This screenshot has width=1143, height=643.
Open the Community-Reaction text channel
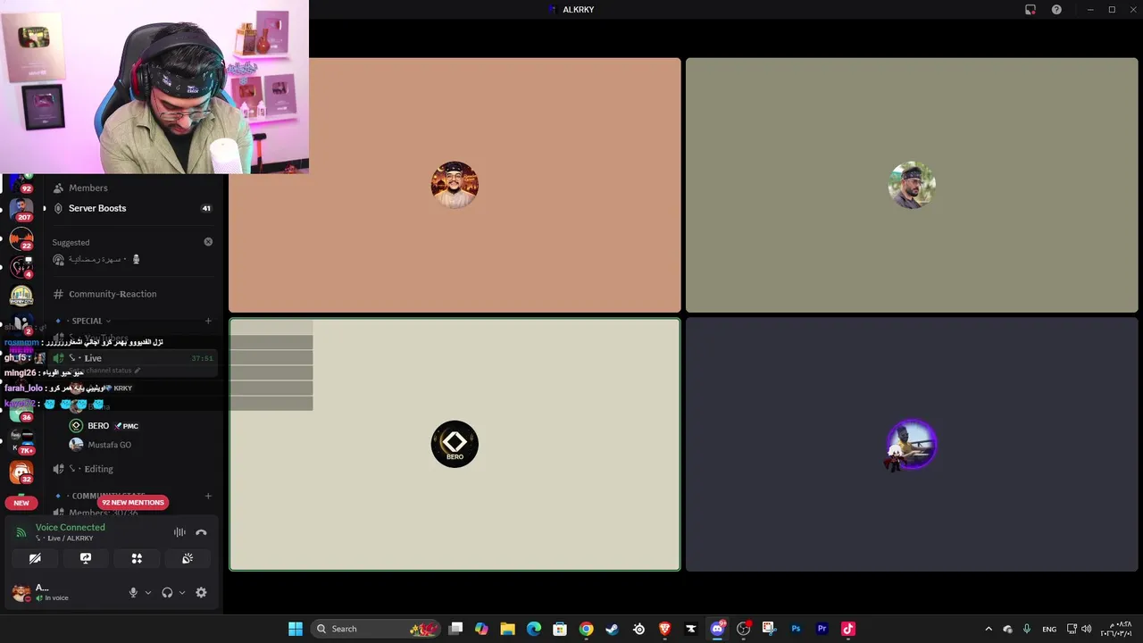113,294
